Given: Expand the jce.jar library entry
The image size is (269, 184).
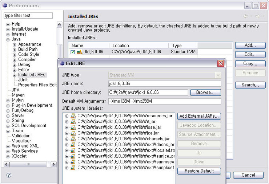Looking at the screenshot, I should tap(67, 133).
